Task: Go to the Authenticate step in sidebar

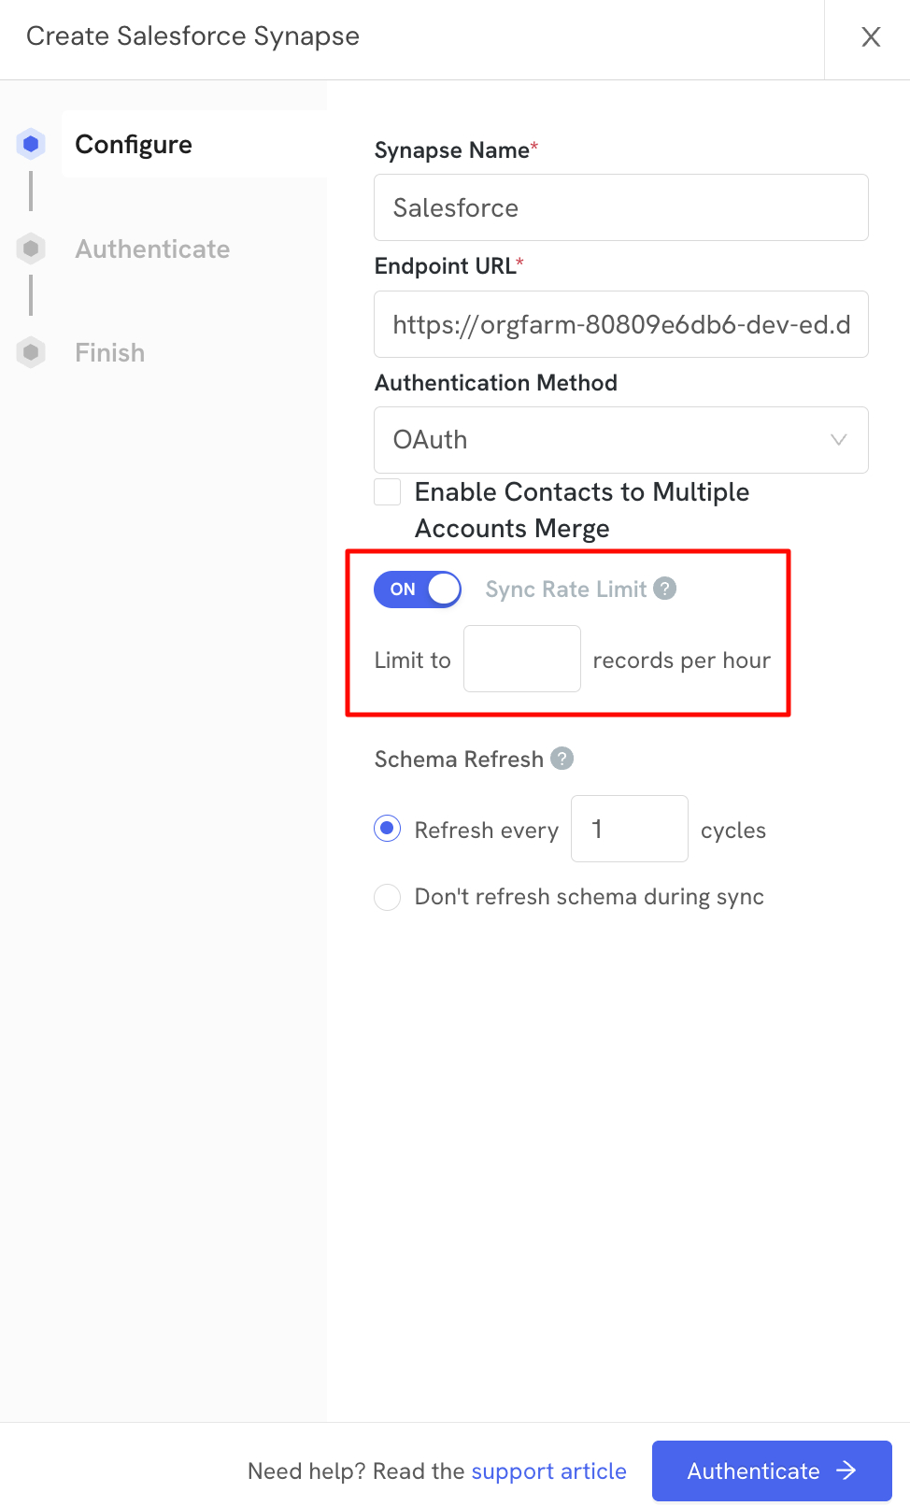Action: pos(152,249)
